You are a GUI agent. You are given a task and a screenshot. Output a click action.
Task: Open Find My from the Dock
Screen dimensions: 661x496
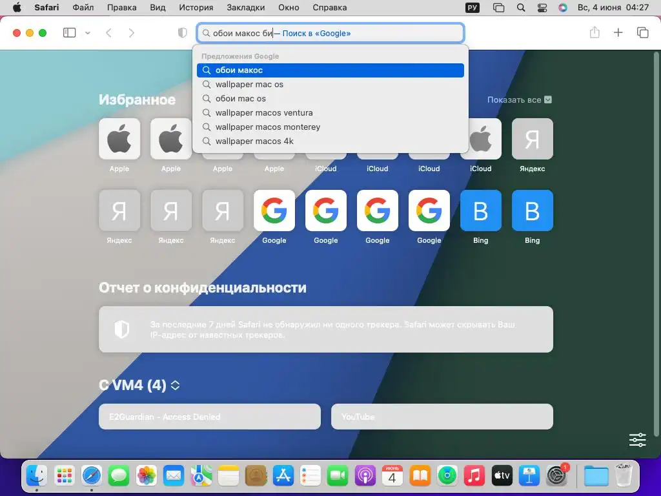[x=447, y=476]
